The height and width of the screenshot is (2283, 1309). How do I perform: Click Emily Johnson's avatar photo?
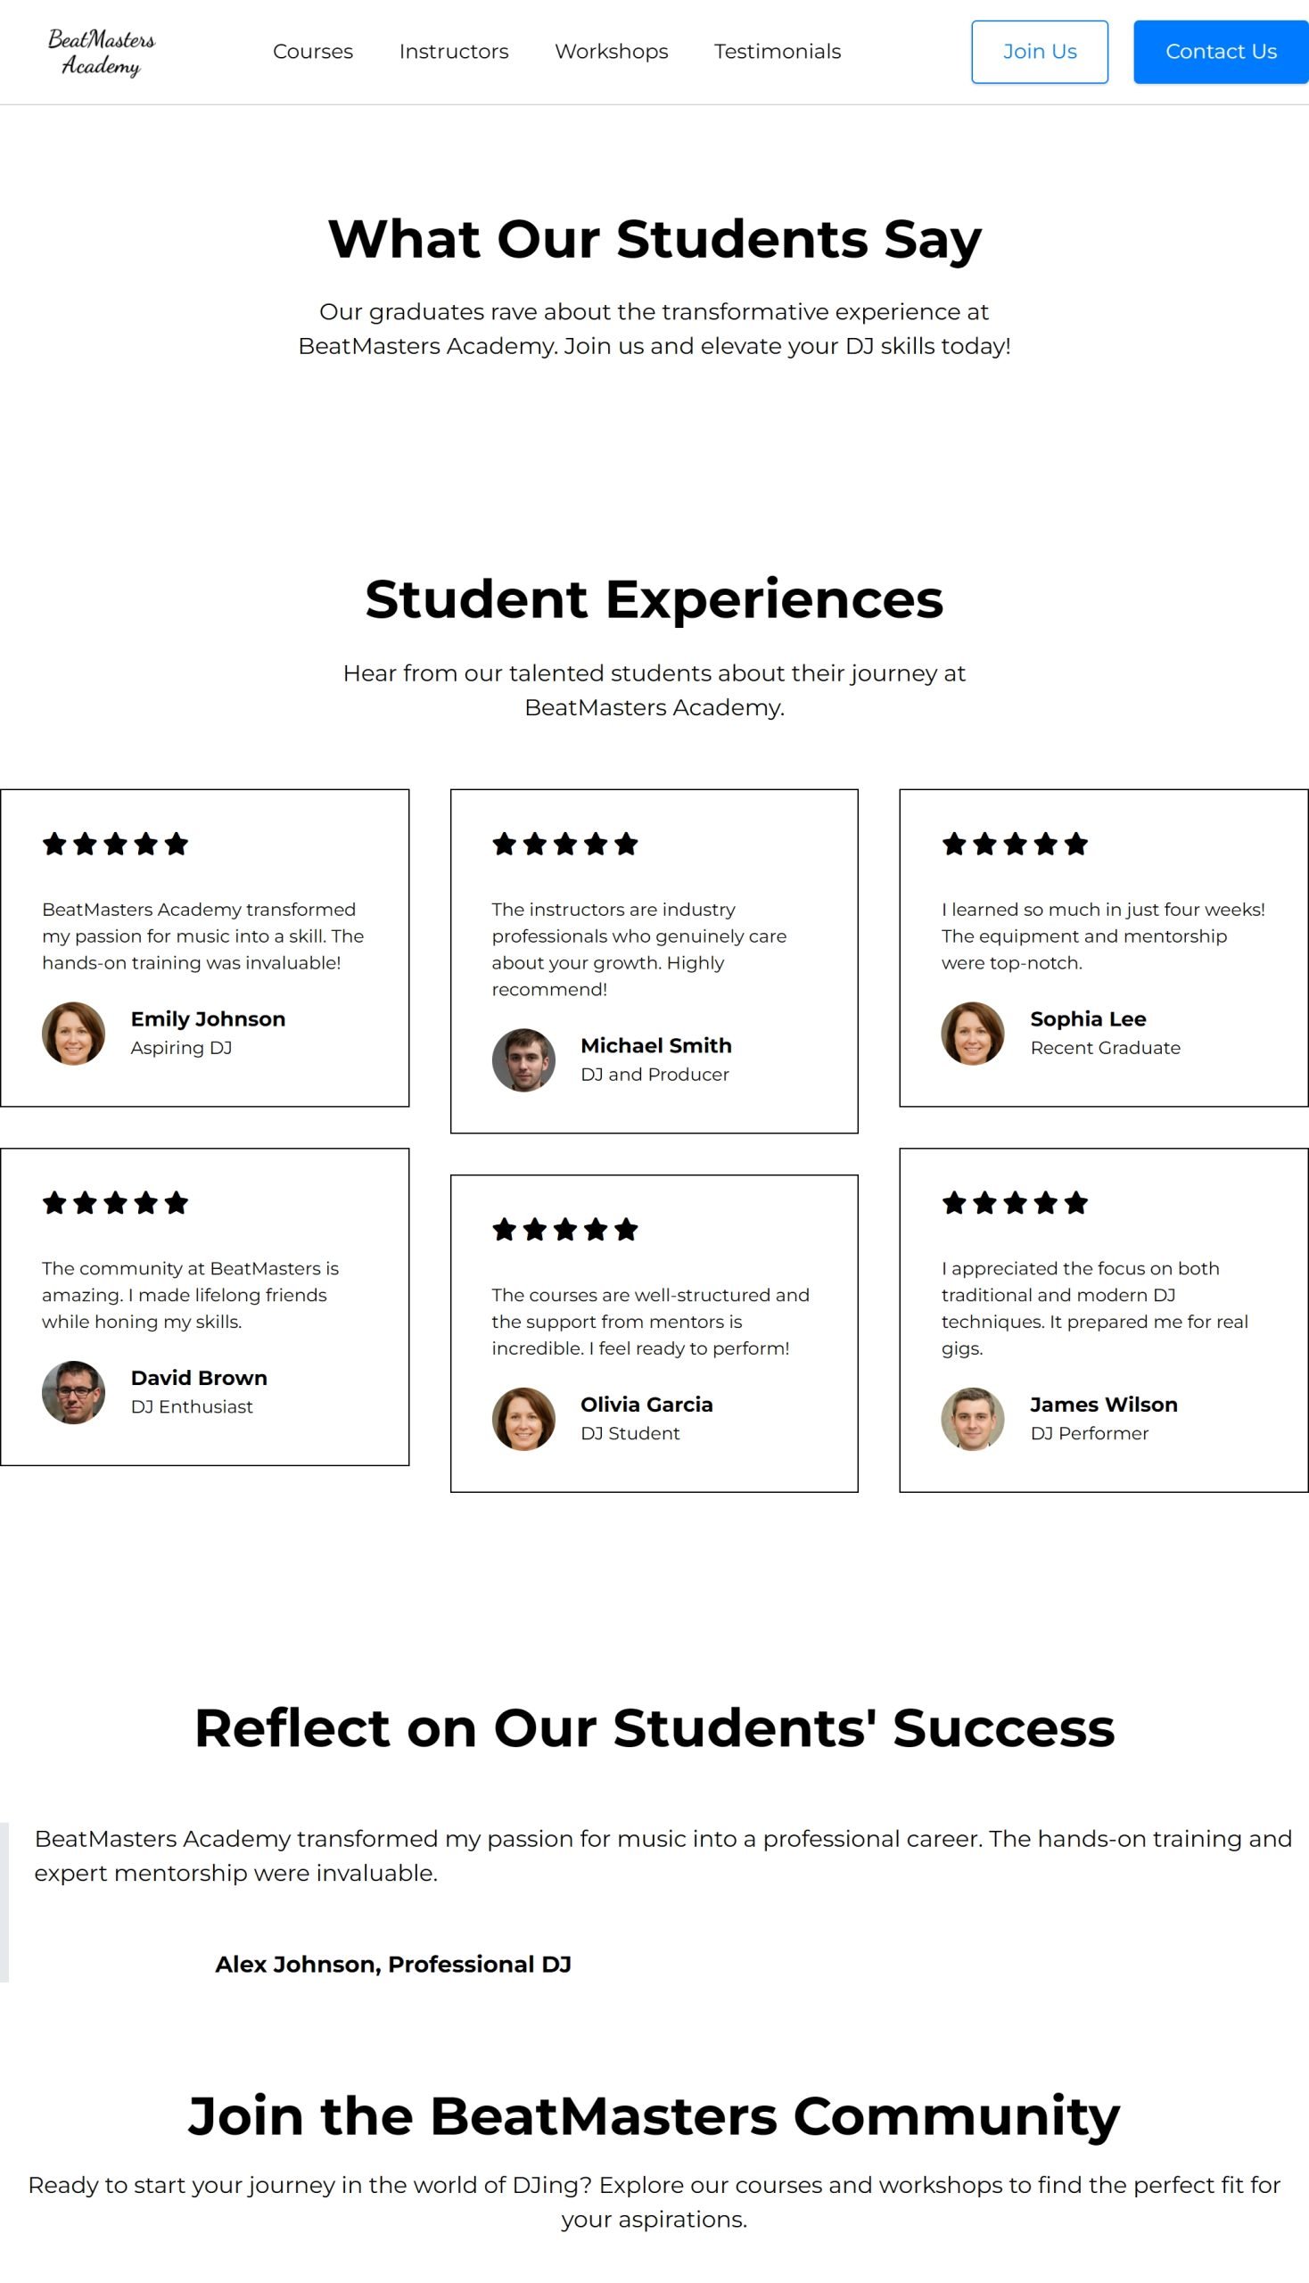[x=74, y=1034]
